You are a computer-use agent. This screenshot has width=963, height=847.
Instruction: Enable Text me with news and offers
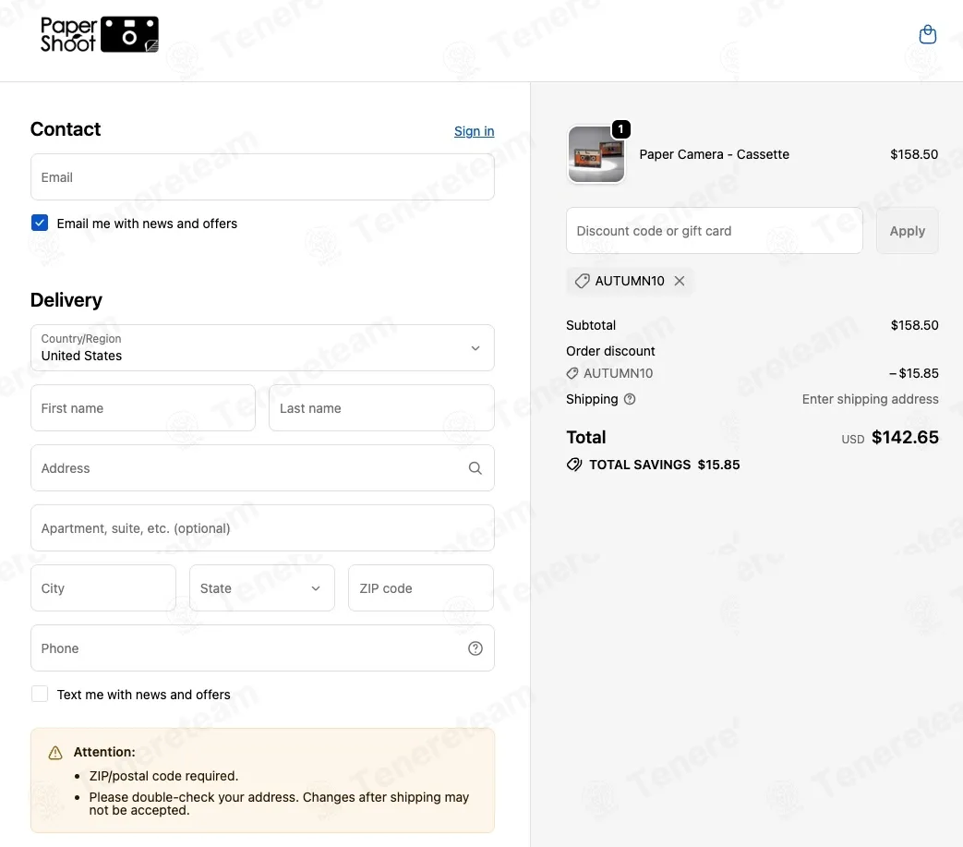[x=40, y=694]
